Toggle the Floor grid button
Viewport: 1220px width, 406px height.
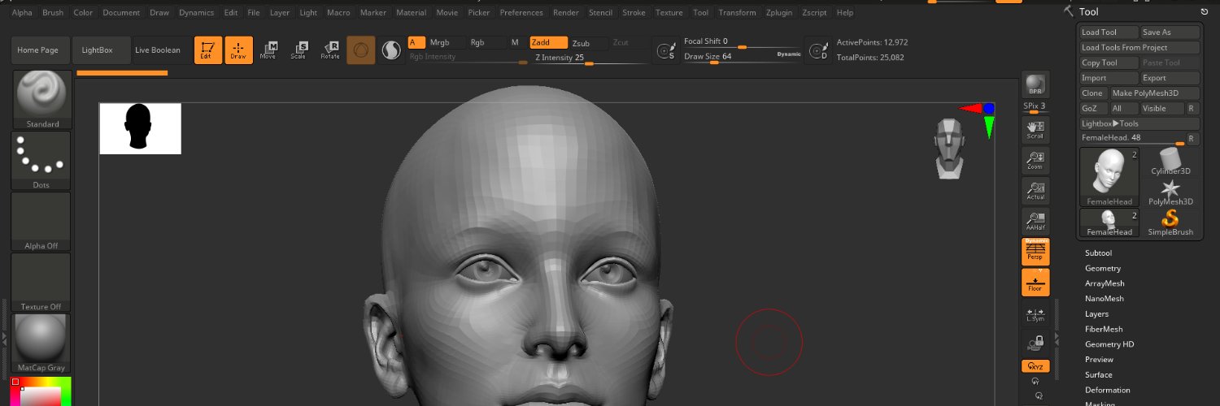tap(1035, 283)
